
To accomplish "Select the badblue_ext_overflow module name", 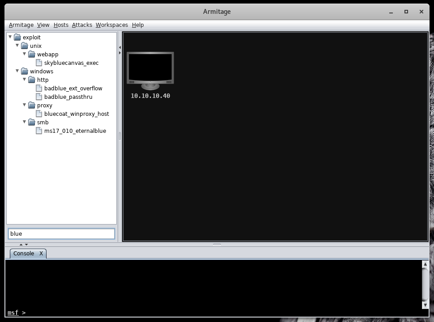I will click(x=73, y=88).
